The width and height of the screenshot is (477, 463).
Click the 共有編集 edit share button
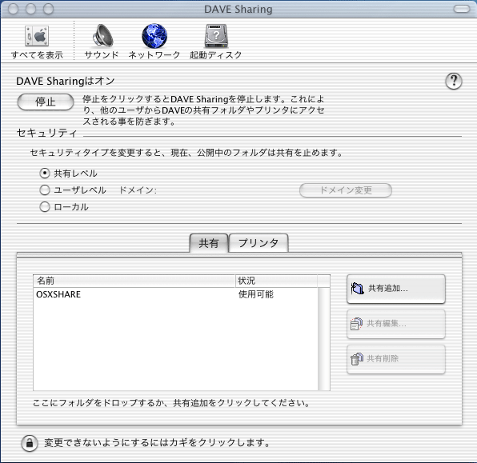coord(396,324)
